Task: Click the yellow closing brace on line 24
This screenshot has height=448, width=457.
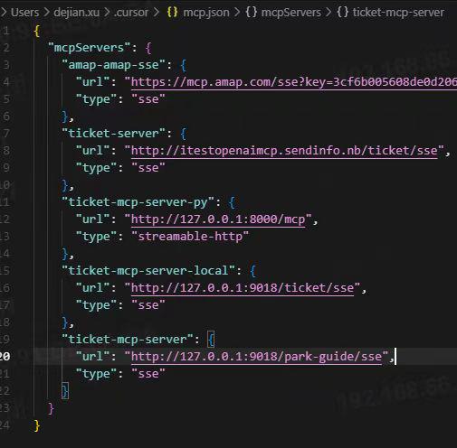Action: click(x=37, y=425)
